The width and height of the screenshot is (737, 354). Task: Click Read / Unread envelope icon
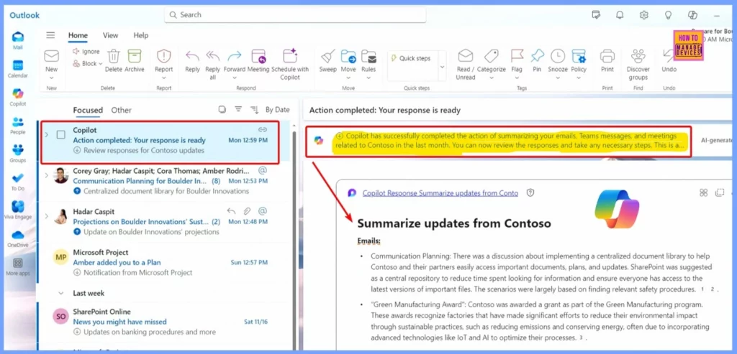click(466, 65)
